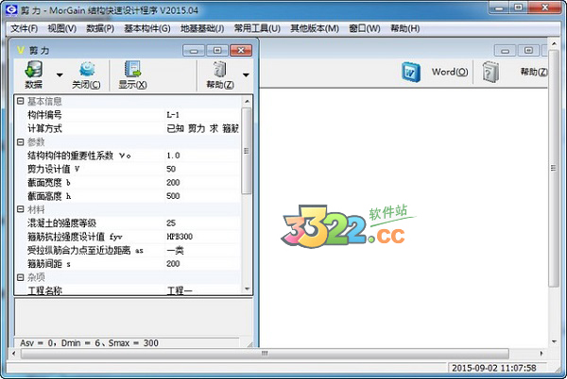The height and width of the screenshot is (379, 567).
Task: Click the MorGain app icon in title bar
Action: pos(11,9)
